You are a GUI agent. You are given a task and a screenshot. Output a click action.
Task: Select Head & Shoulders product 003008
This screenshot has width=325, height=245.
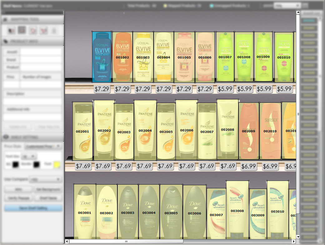(237, 210)
